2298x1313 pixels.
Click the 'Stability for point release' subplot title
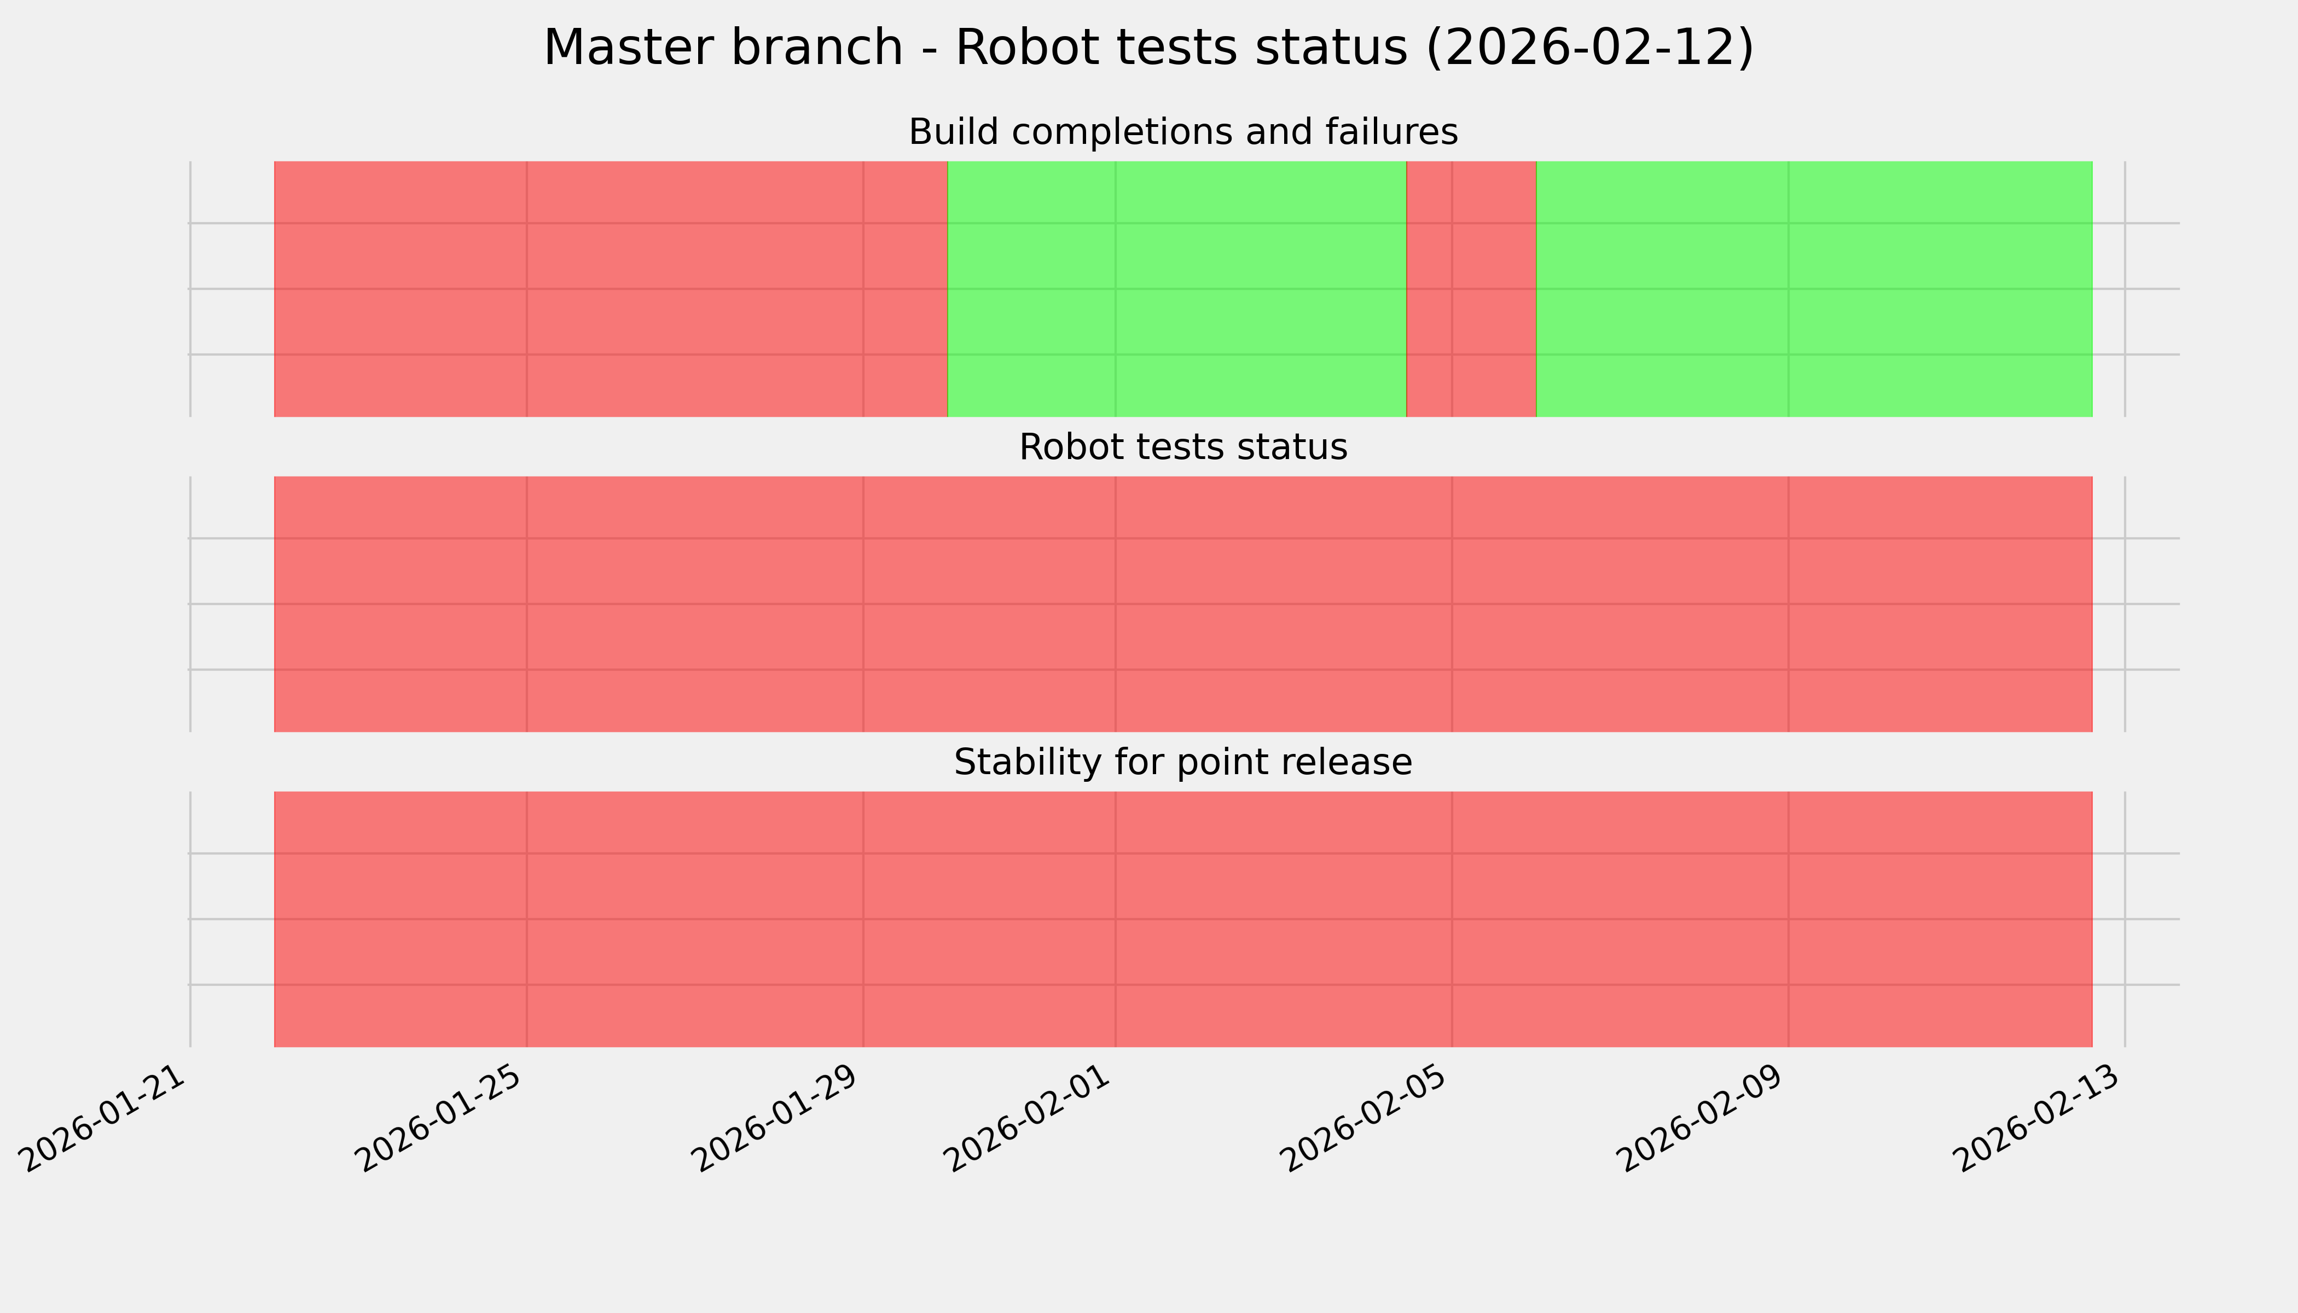pos(1182,763)
